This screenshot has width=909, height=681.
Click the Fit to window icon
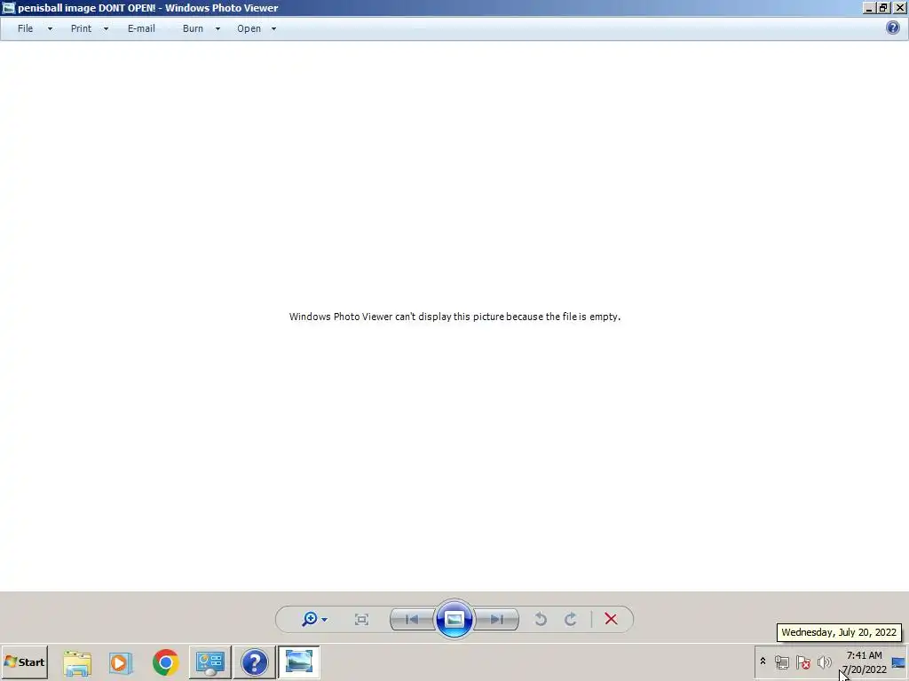(x=361, y=620)
